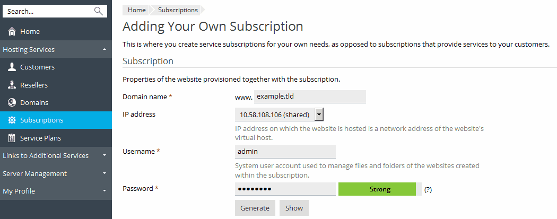
Task: Expand Links to Additional Services
Action: (x=105, y=155)
